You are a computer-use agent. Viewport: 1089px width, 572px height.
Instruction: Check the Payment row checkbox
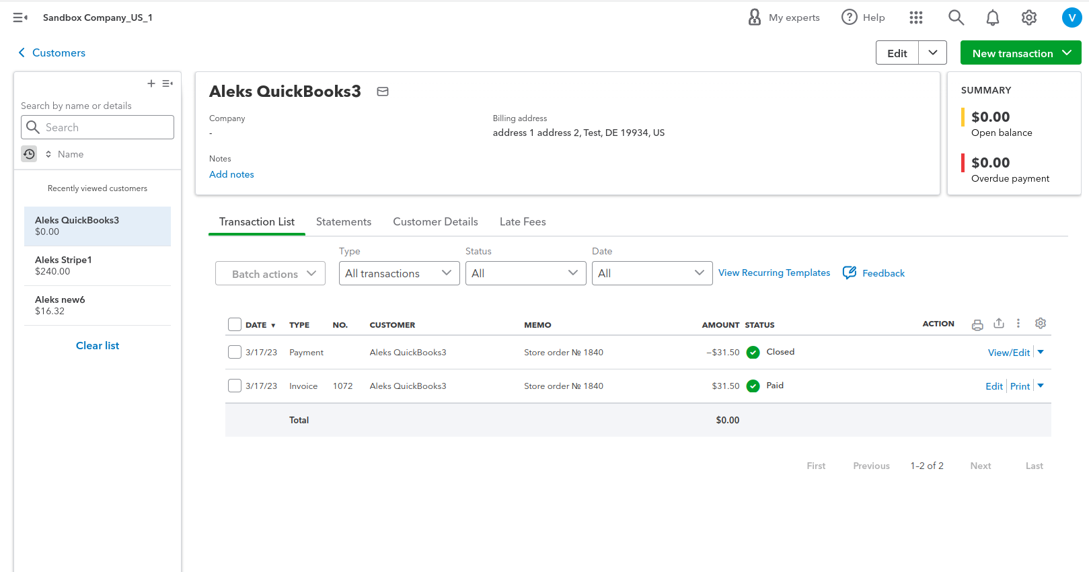coord(235,352)
